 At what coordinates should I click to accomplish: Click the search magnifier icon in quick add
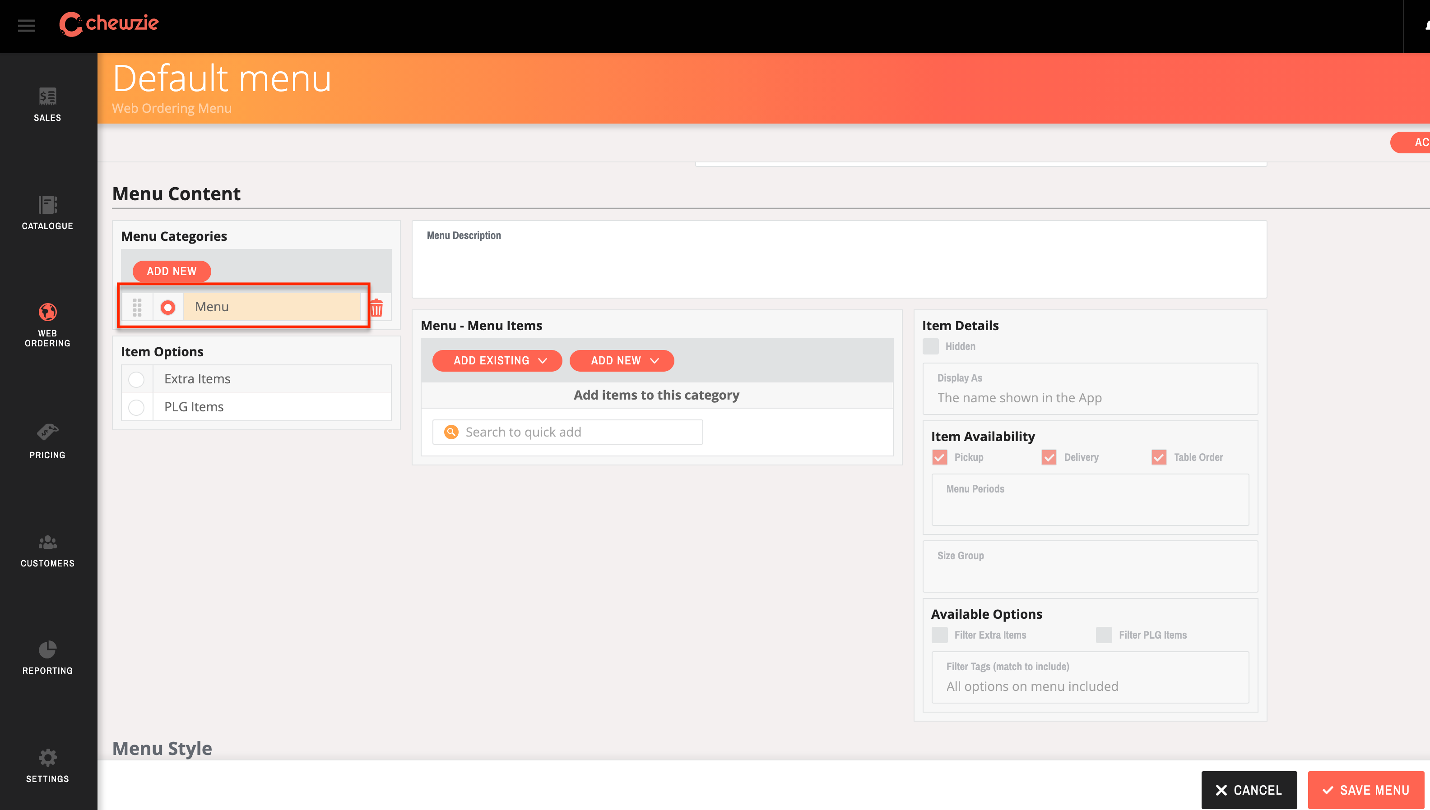[x=451, y=432]
